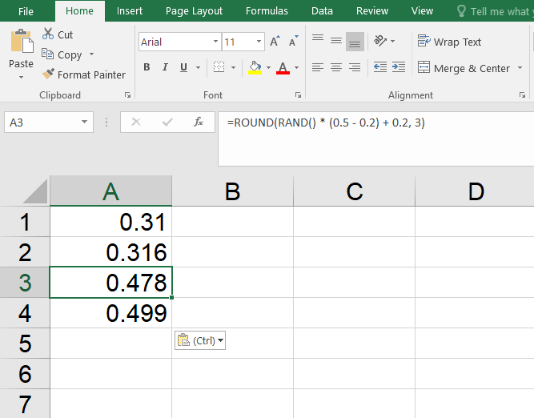Switch to the Home tab
This screenshot has width=534, height=418.
[80, 11]
